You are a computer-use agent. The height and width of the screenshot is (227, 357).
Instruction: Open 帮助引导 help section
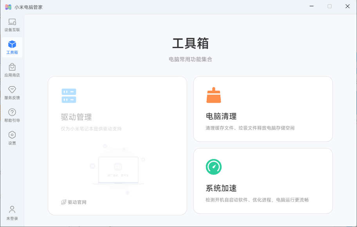click(x=12, y=116)
